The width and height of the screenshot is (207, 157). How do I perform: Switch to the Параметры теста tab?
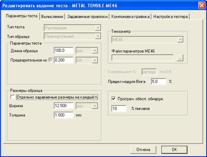click(22, 16)
